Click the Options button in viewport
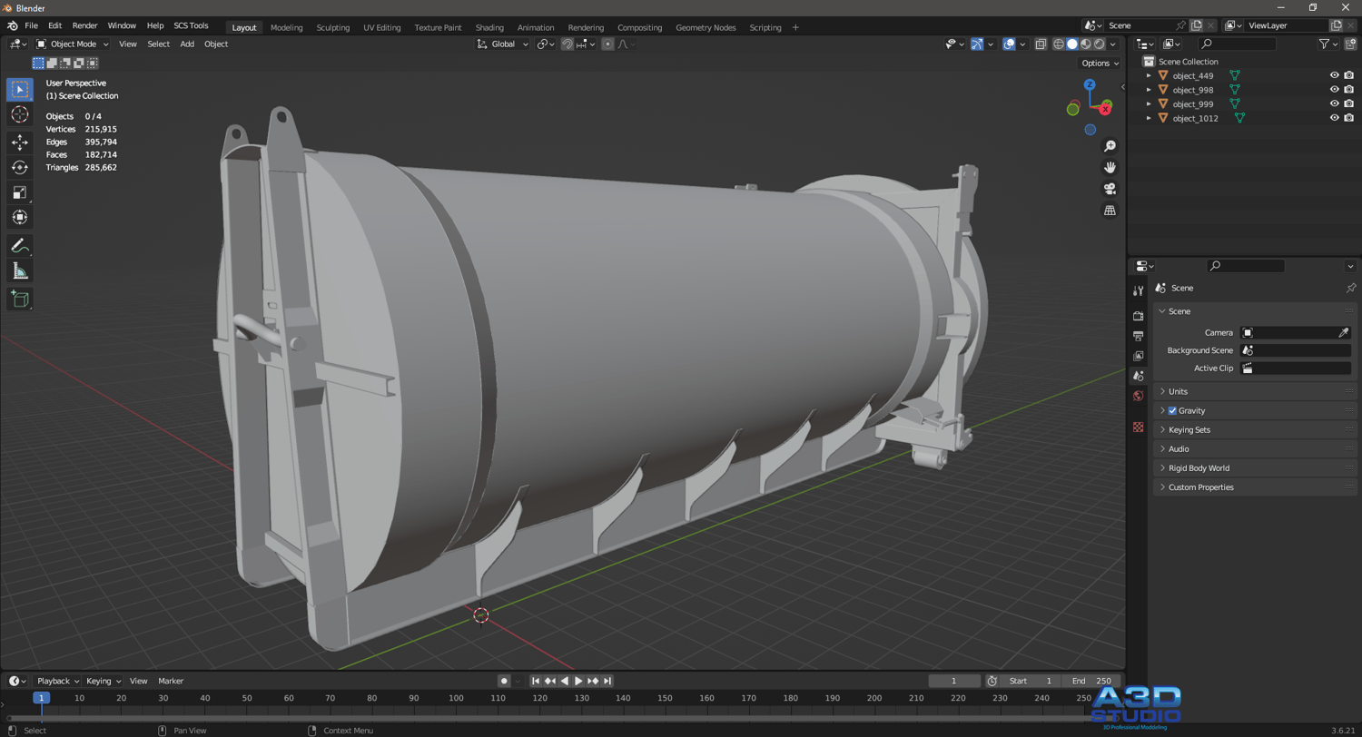Viewport: 1362px width, 737px height. tap(1100, 64)
